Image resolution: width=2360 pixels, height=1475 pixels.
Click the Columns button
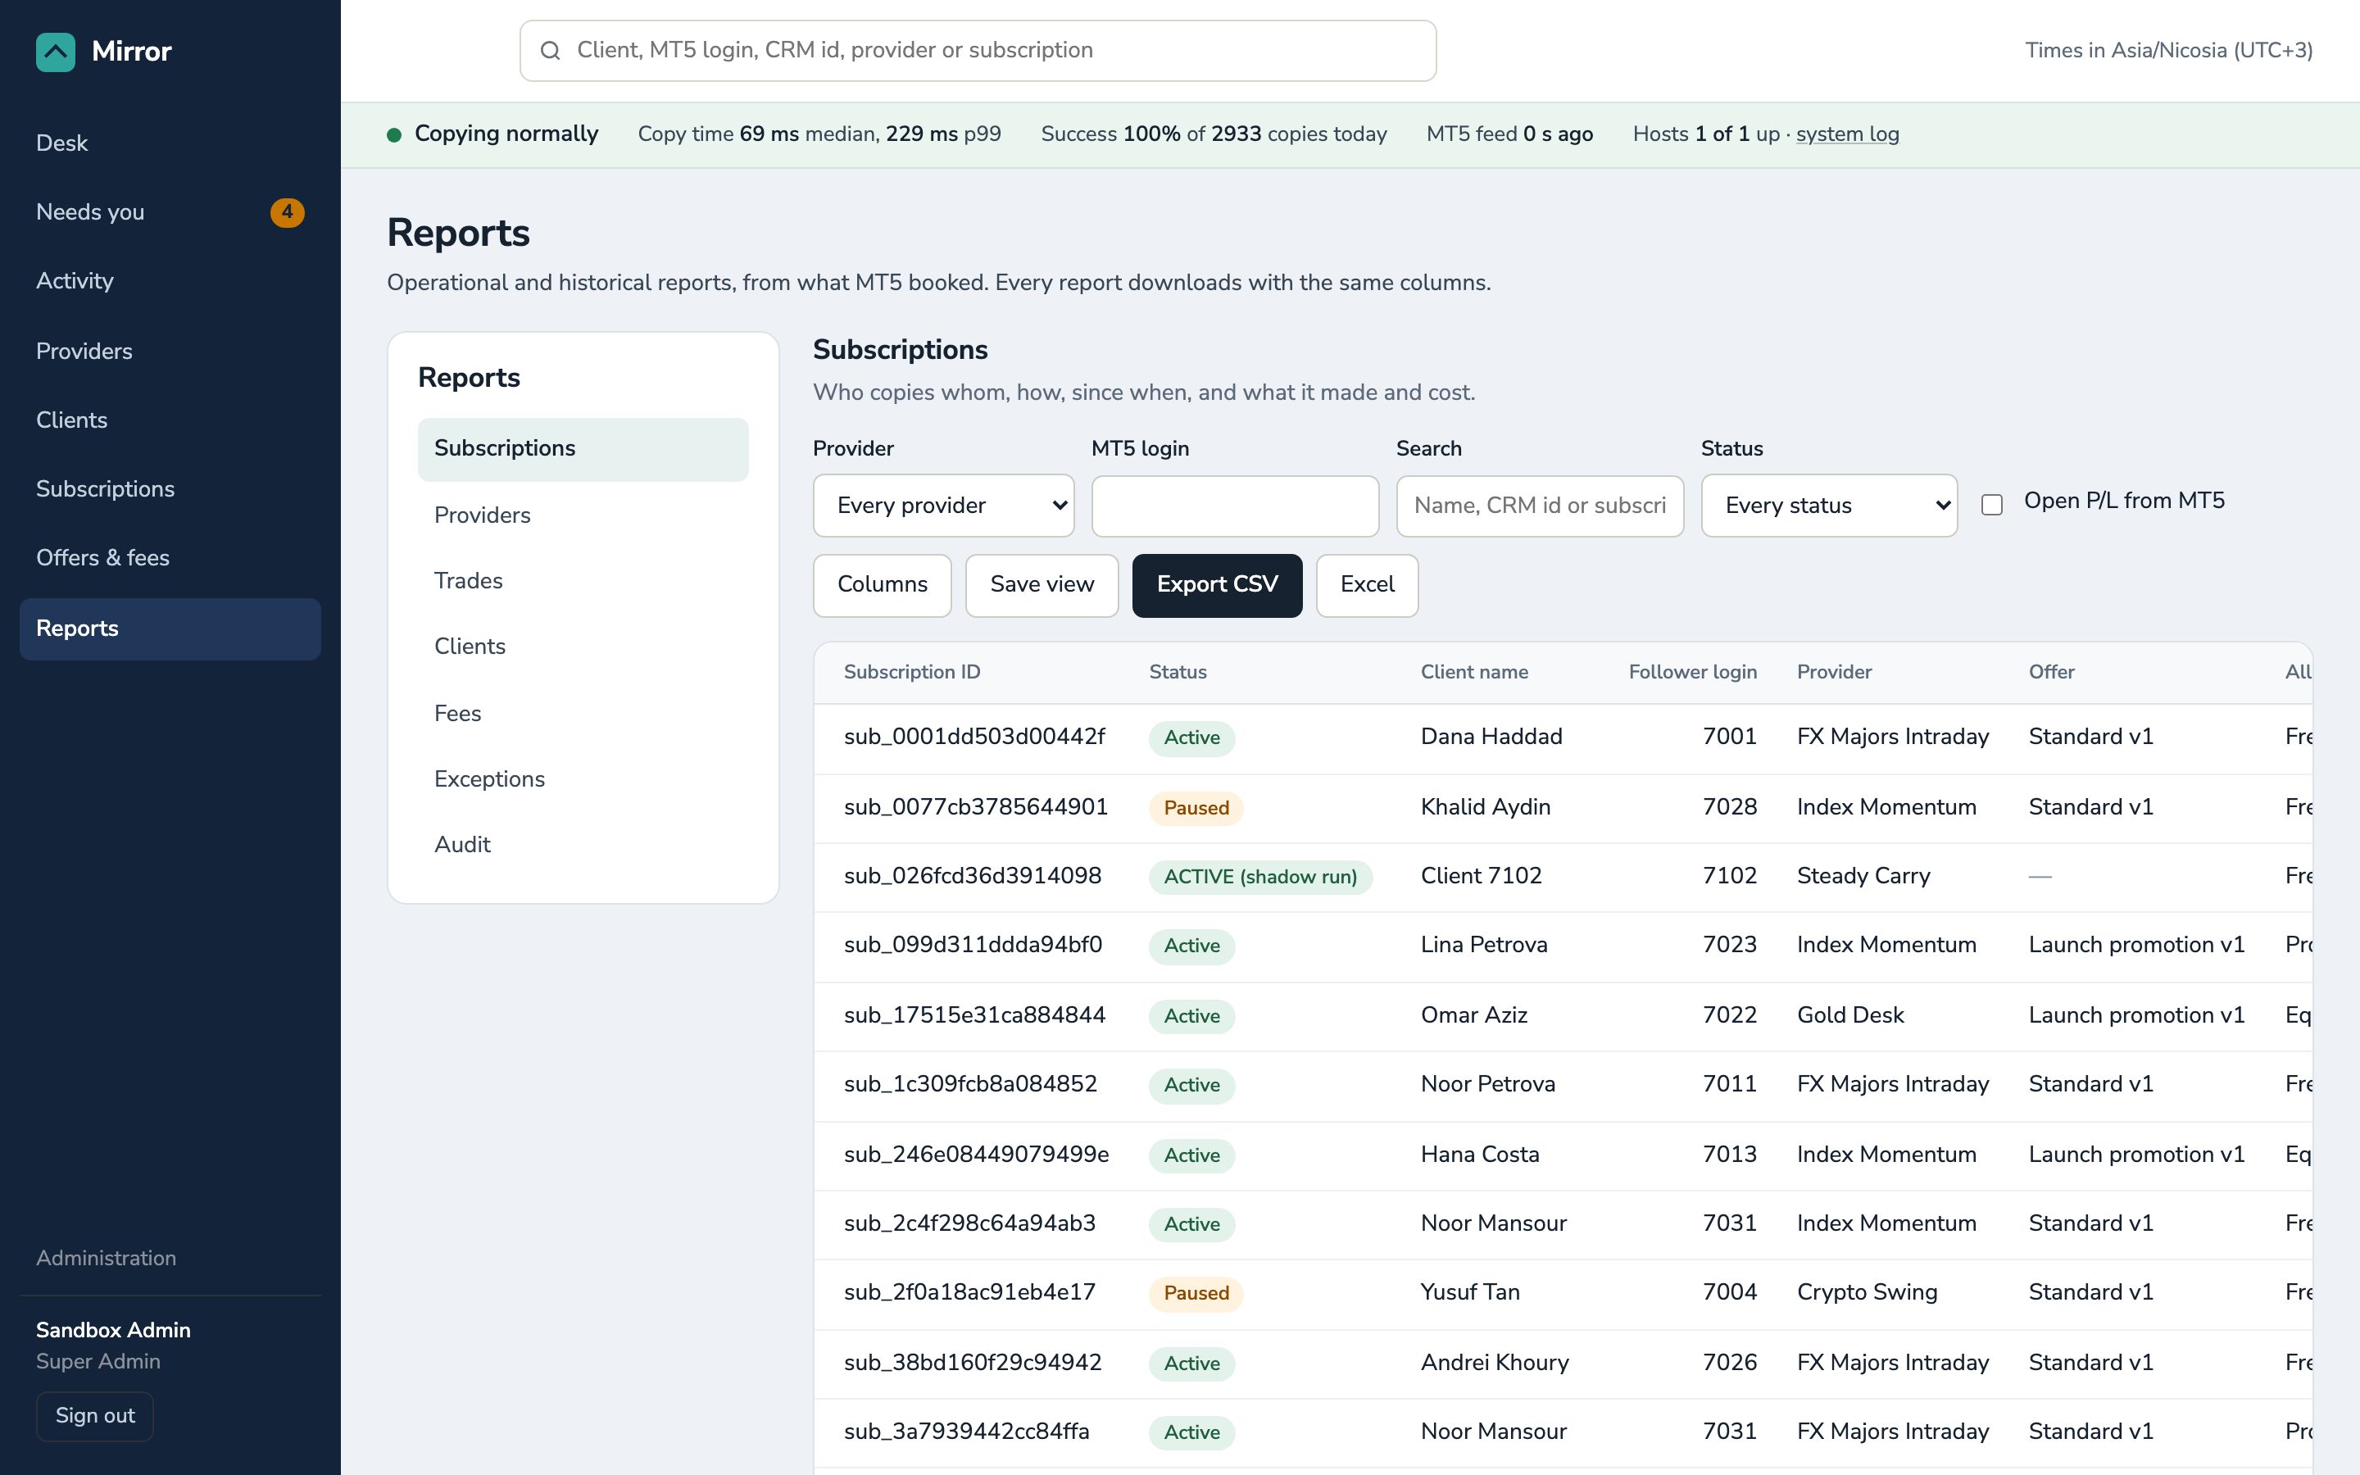pos(882,585)
